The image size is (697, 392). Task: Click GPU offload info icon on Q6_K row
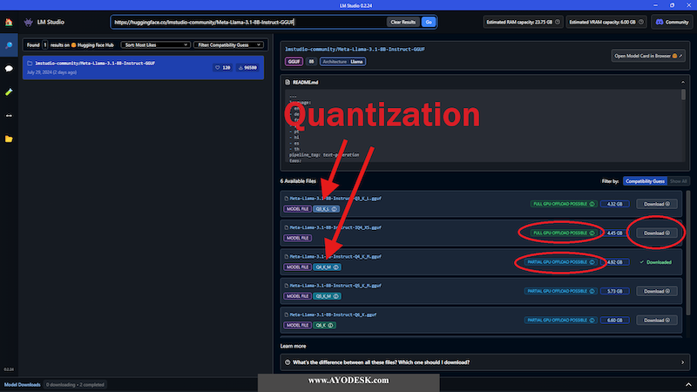pyautogui.click(x=592, y=320)
